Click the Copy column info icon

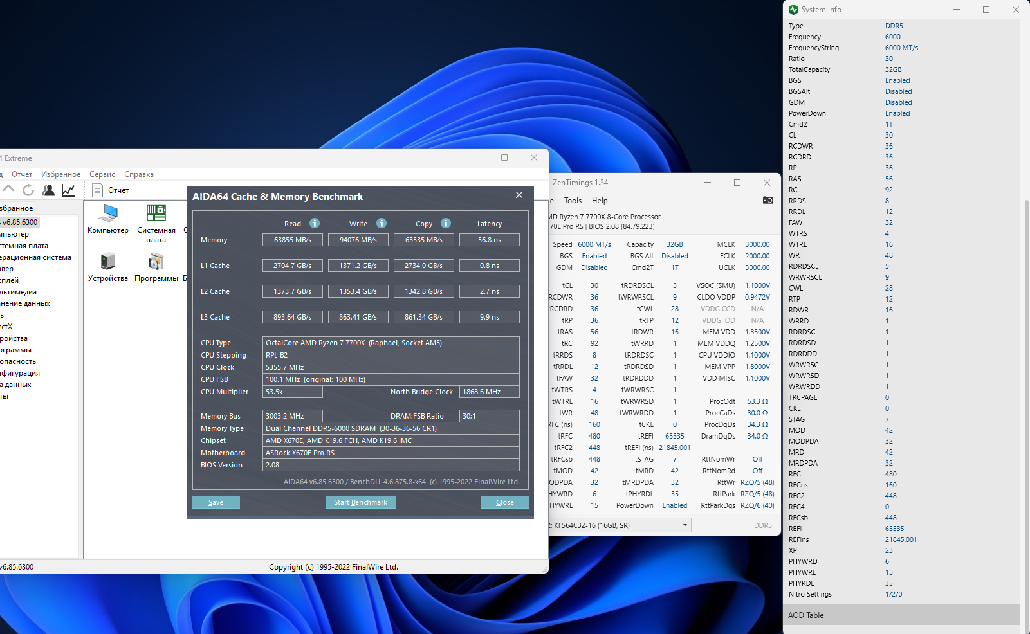446,223
